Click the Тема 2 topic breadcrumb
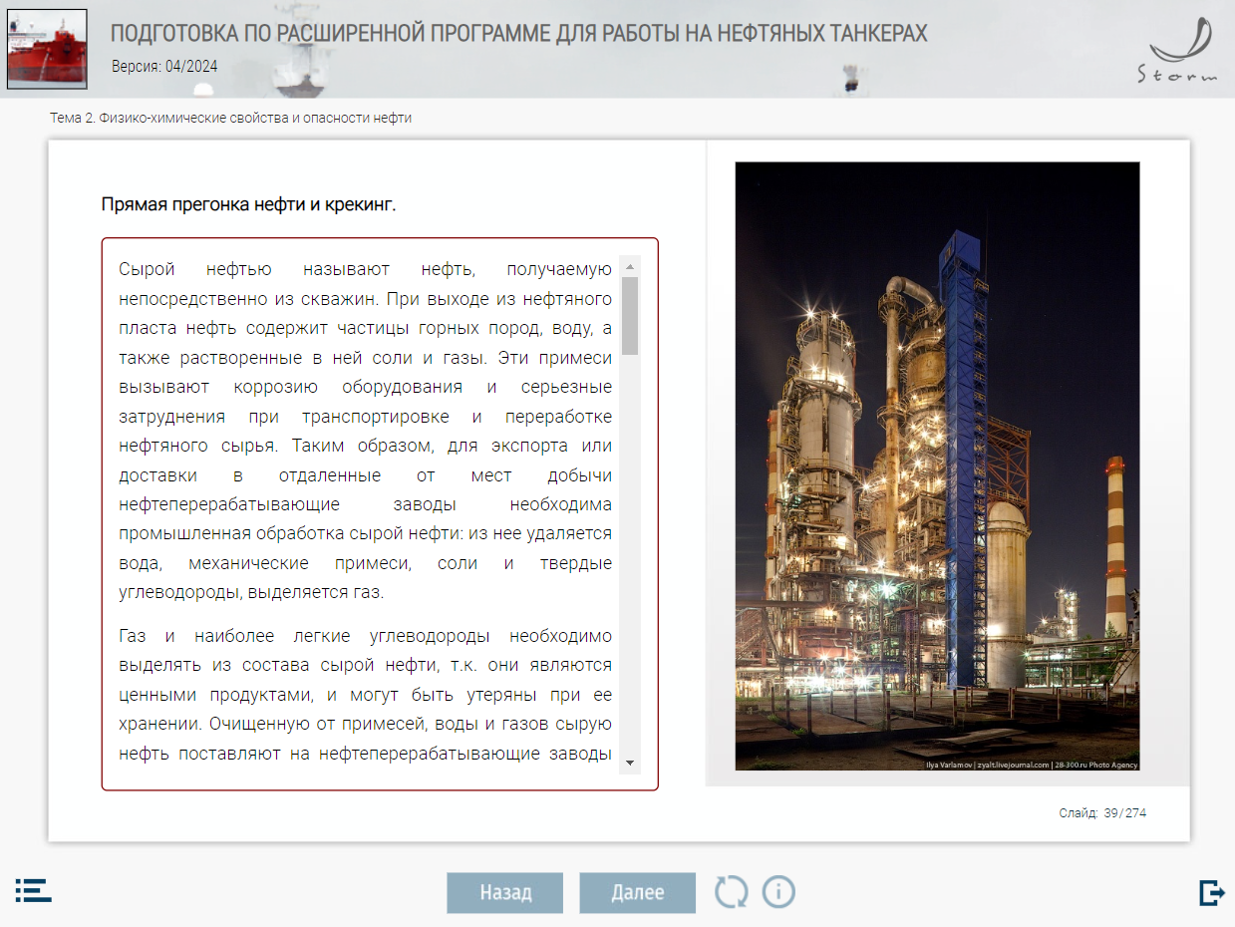Screen dimensions: 1235x927 pos(230,118)
